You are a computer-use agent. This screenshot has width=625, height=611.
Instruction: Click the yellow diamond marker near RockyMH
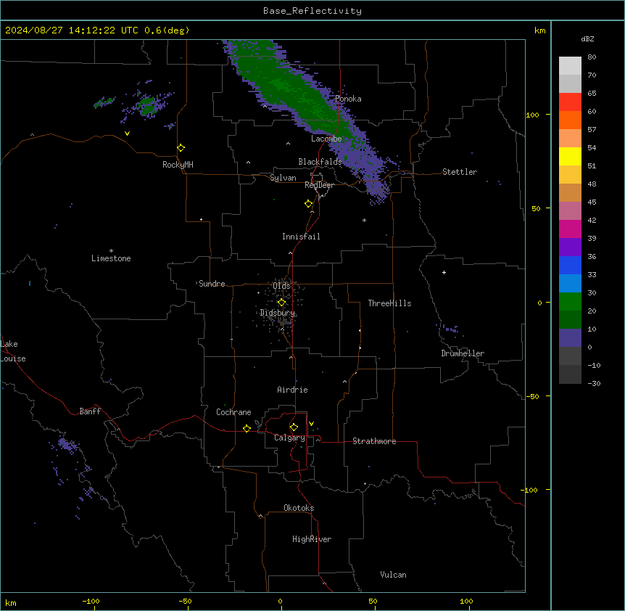coord(181,148)
